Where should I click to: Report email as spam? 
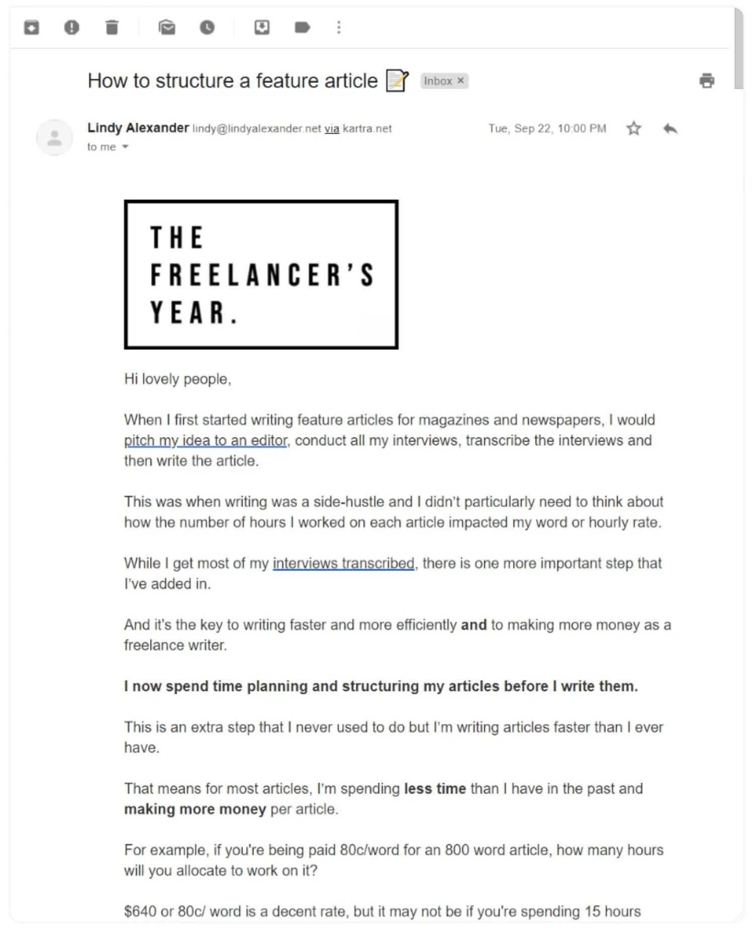click(71, 27)
